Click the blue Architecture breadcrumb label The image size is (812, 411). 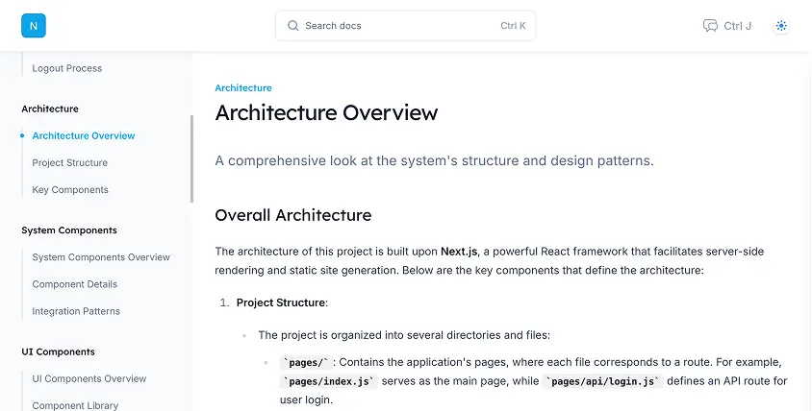tap(243, 88)
